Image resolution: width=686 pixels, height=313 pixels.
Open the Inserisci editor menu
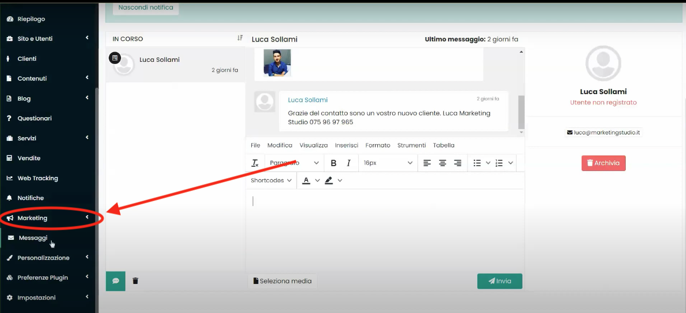coord(346,145)
